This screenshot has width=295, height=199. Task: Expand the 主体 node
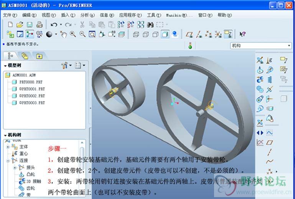pyautogui.click(x=8, y=147)
